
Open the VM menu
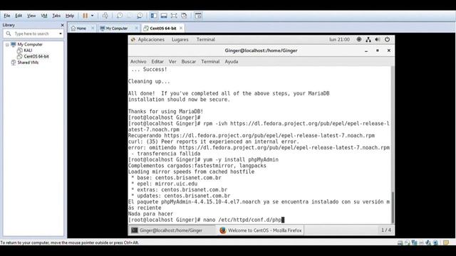44,16
